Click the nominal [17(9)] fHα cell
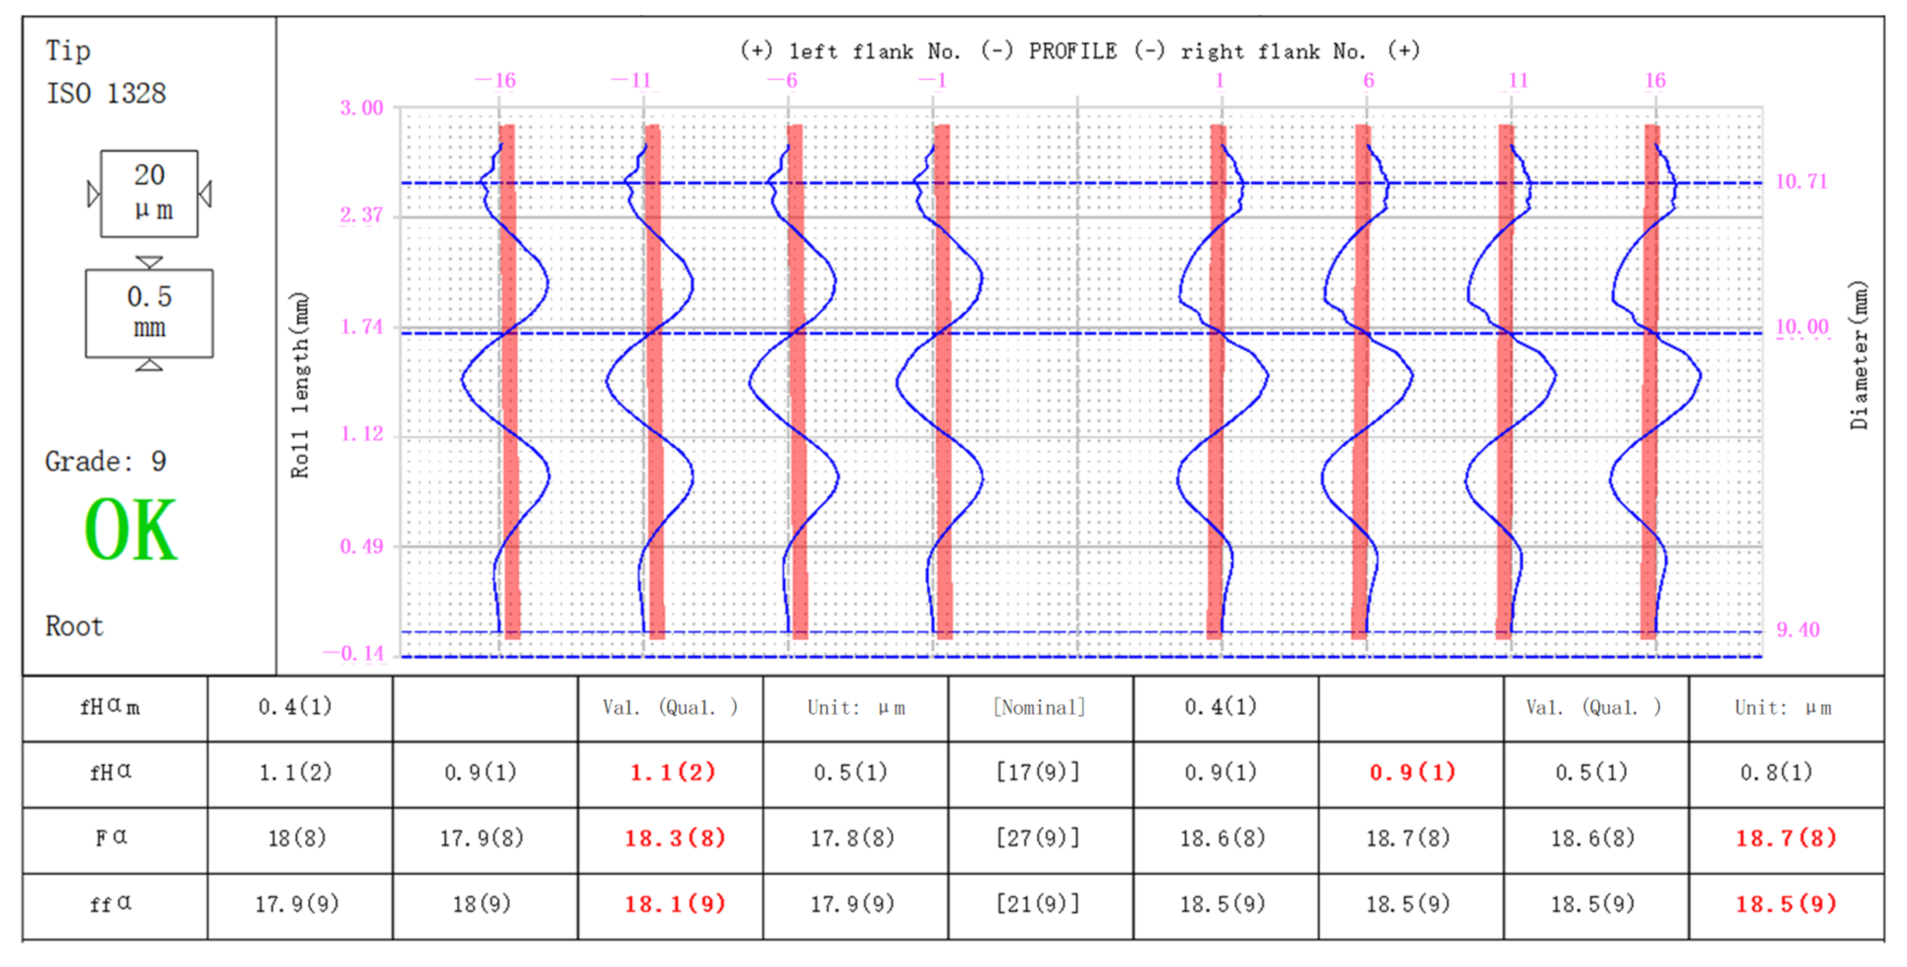This screenshot has height=967, width=1907. [1038, 773]
